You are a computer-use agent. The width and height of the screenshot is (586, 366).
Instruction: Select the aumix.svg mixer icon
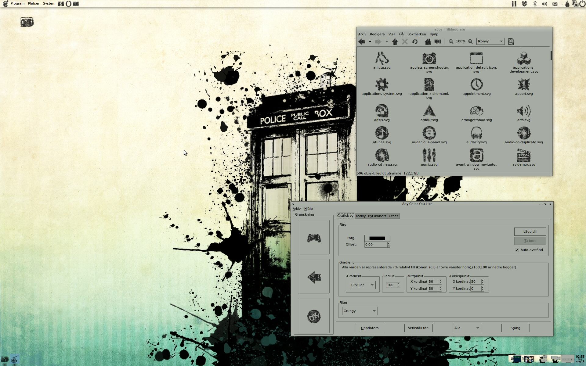429,155
